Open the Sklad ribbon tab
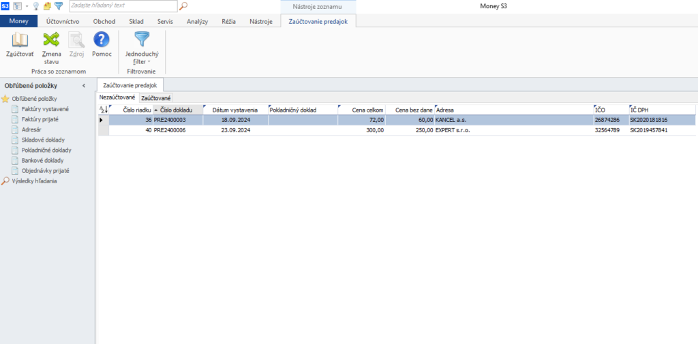 (x=136, y=21)
